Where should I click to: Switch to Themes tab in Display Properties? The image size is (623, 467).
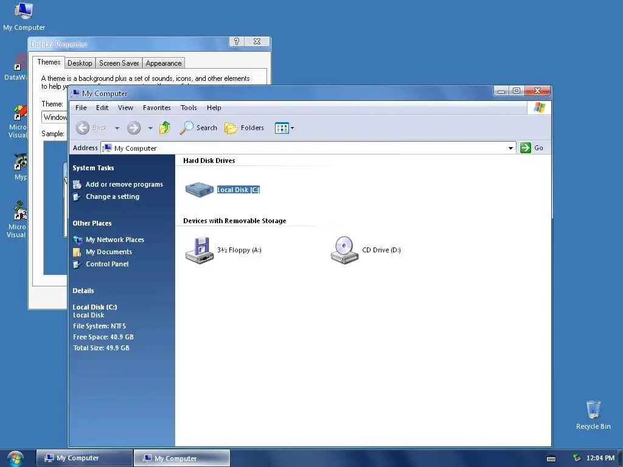49,63
